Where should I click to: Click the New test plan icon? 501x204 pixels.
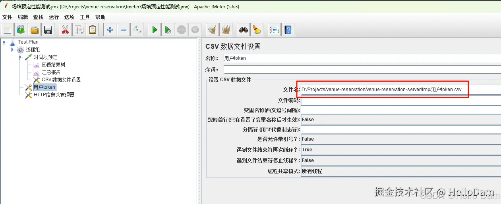coord(8,30)
